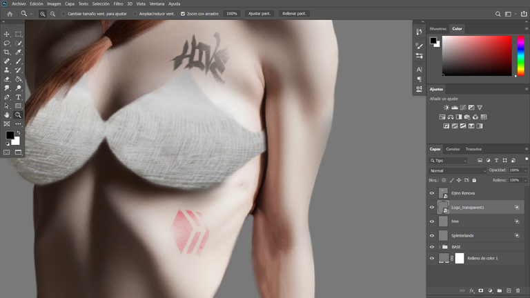The height and width of the screenshot is (298, 530).
Task: Create a new group folder icon
Action: (500, 290)
